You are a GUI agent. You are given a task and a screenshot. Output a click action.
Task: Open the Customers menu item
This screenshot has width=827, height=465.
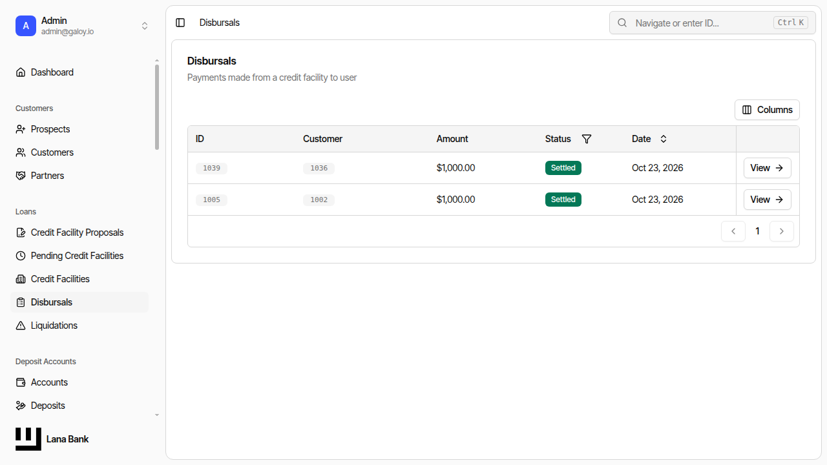point(79,152)
